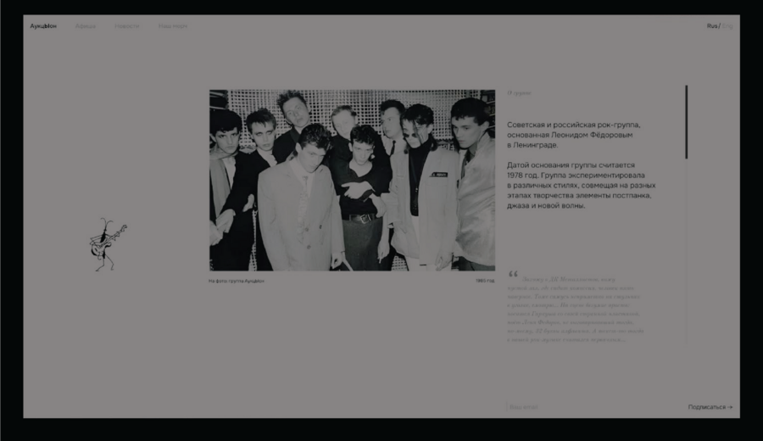Open the Афиша menu item
Screen dimensions: 763x441
[85, 25]
